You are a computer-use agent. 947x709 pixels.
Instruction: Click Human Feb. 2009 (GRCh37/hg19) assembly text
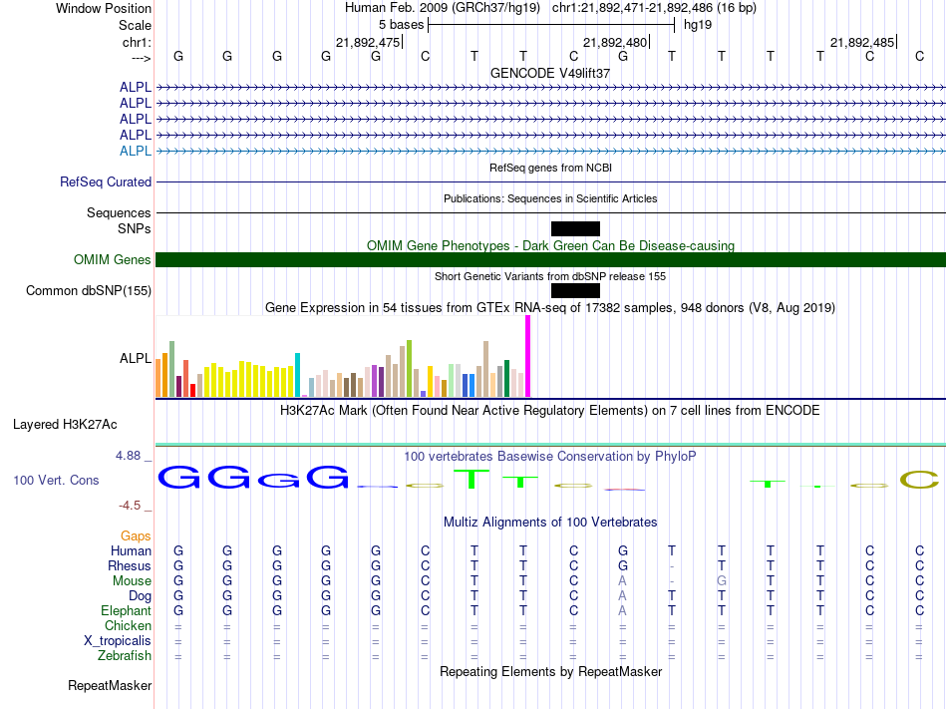tap(443, 8)
